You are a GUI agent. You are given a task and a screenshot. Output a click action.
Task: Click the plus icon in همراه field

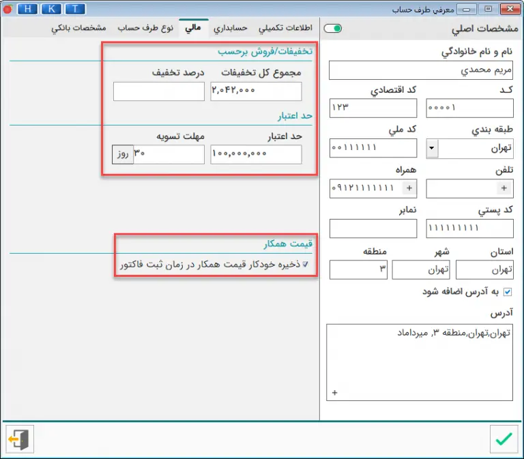(409, 188)
